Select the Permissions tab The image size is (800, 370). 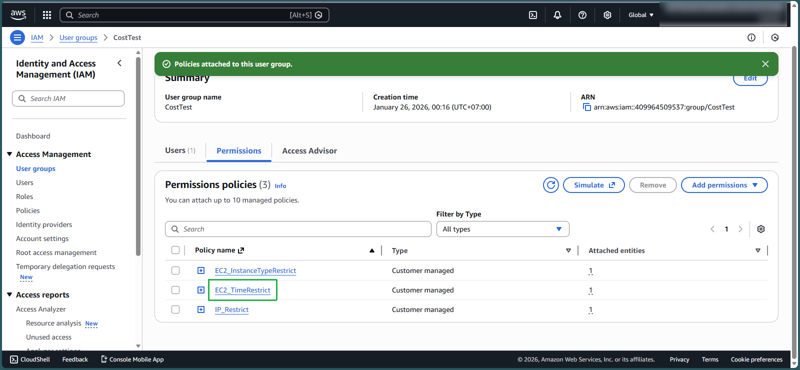239,151
